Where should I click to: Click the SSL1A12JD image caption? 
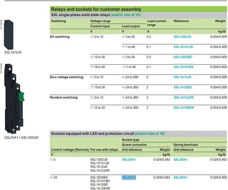pos(13,53)
